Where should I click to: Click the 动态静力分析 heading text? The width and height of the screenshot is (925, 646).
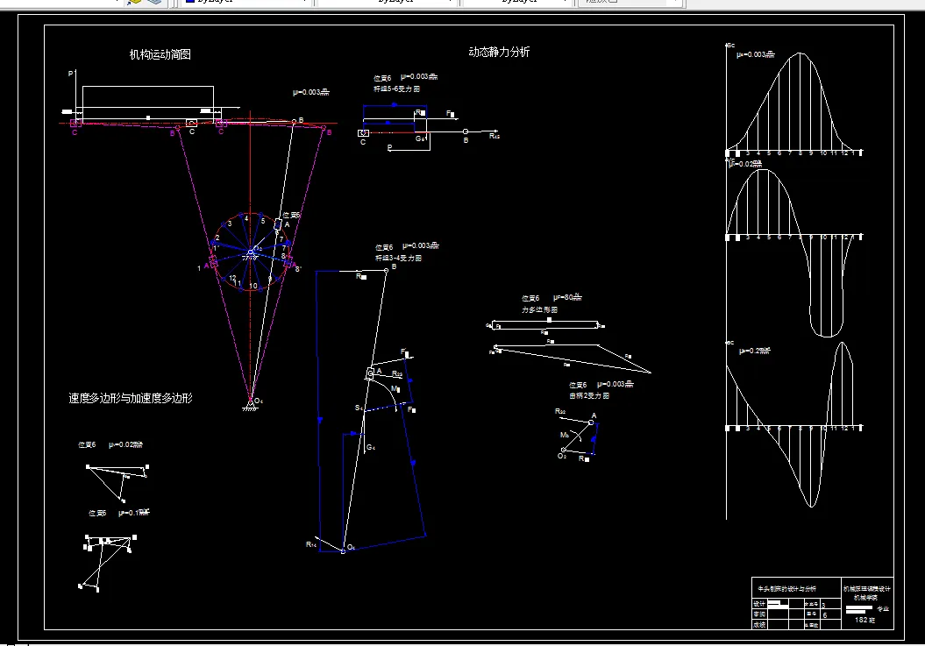(x=499, y=52)
